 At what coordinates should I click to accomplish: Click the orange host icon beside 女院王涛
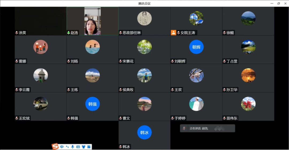173,33
